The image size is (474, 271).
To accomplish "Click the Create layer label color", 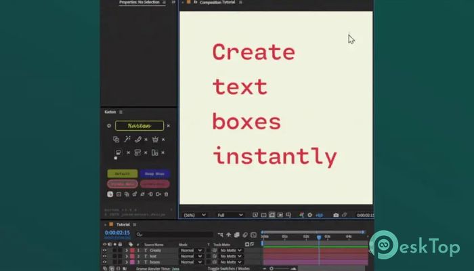I will pos(132,251).
